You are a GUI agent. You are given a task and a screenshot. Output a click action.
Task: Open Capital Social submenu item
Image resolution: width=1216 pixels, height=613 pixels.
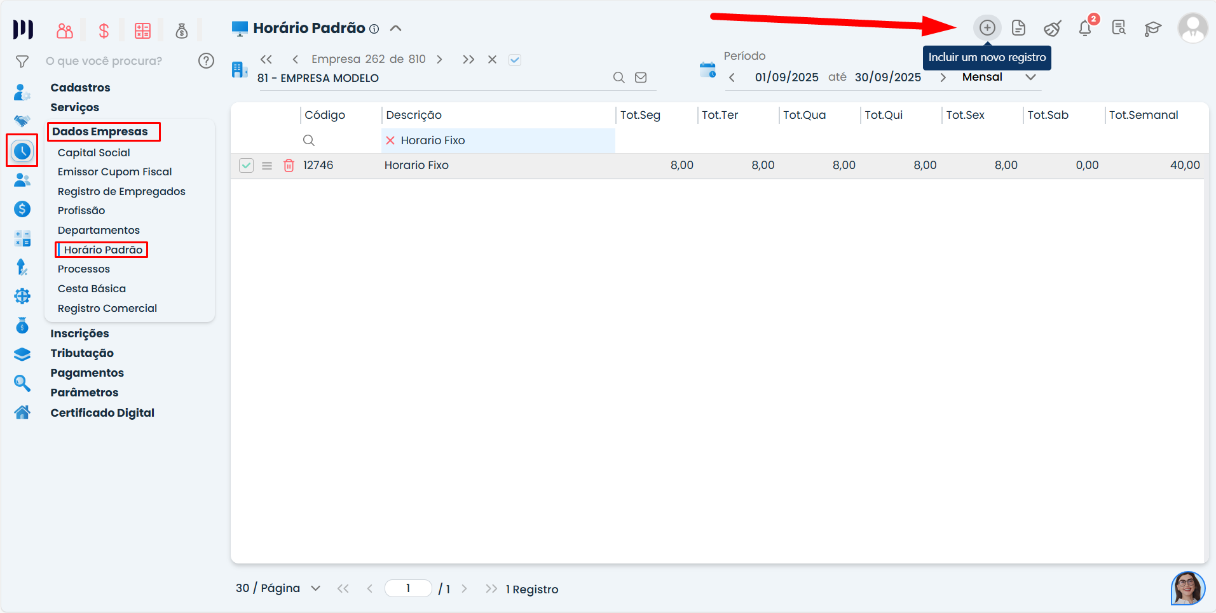[94, 152]
